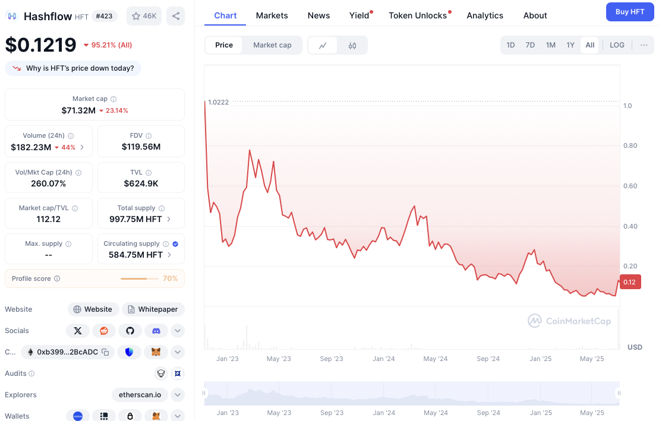
Task: Switch chart to Market cap view
Action: point(272,45)
